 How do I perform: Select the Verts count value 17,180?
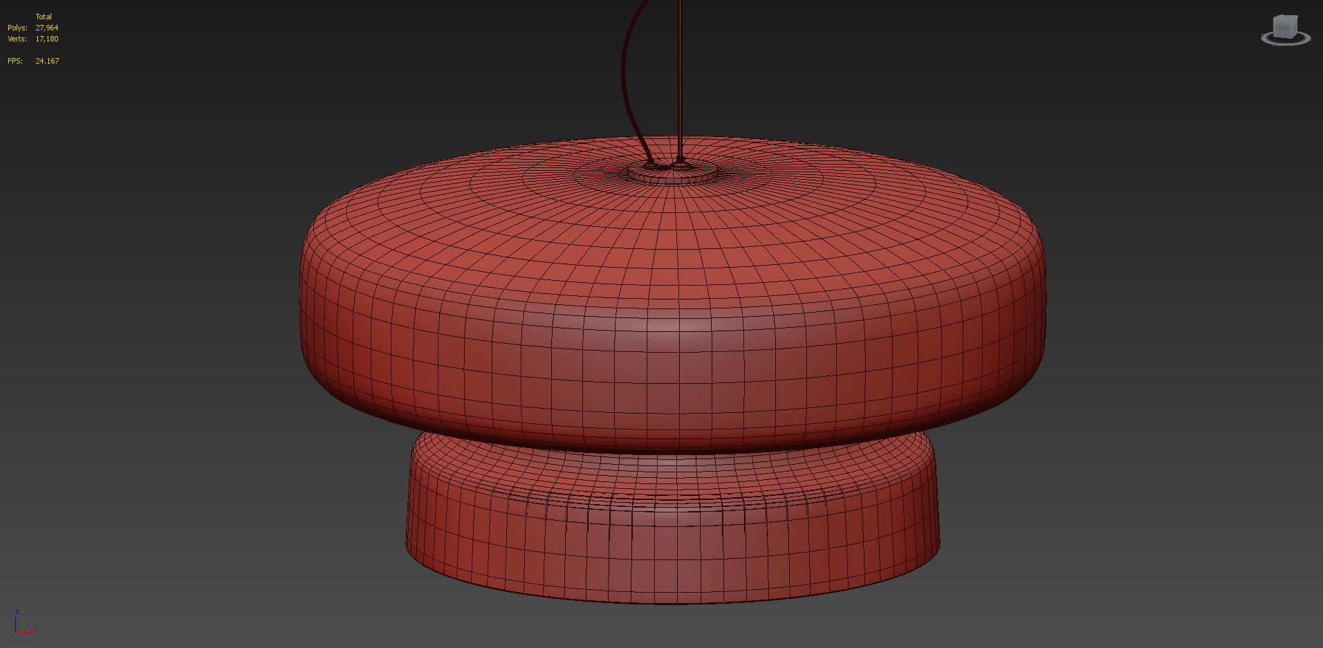tap(47, 39)
